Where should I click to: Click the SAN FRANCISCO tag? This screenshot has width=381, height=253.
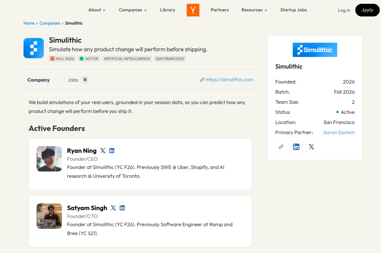(x=170, y=59)
